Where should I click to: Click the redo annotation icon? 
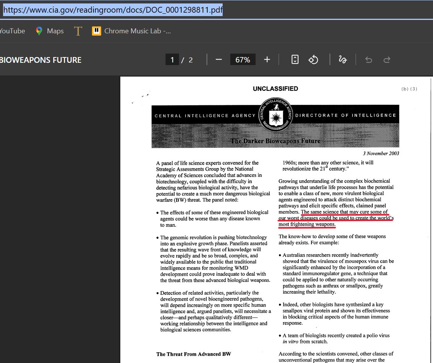pos(387,59)
